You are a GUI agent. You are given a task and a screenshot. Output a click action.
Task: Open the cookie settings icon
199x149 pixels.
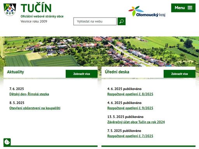pyautogui.click(x=7, y=142)
